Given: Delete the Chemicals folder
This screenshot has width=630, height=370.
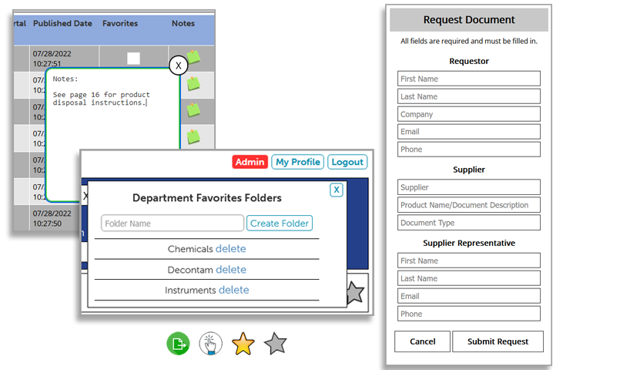Looking at the screenshot, I should [x=231, y=249].
